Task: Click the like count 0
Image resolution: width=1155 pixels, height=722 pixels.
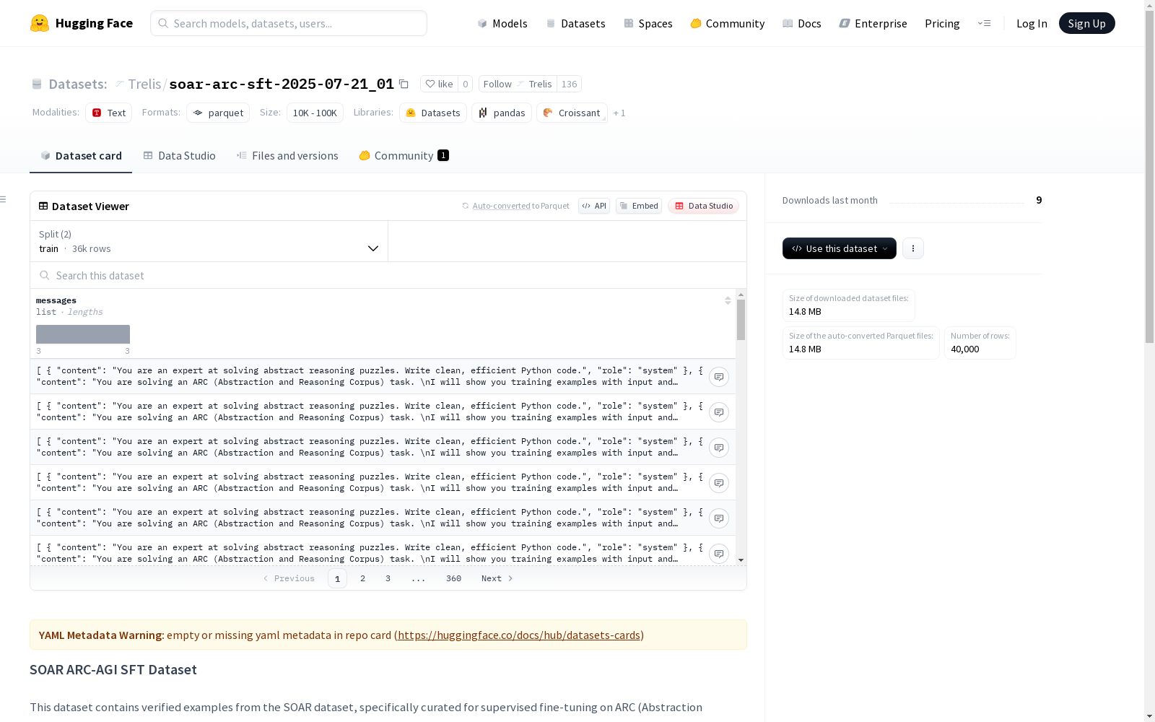Action: [x=466, y=84]
